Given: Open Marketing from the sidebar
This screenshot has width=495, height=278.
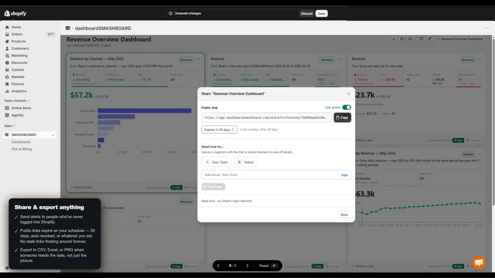Looking at the screenshot, I should [x=19, y=56].
